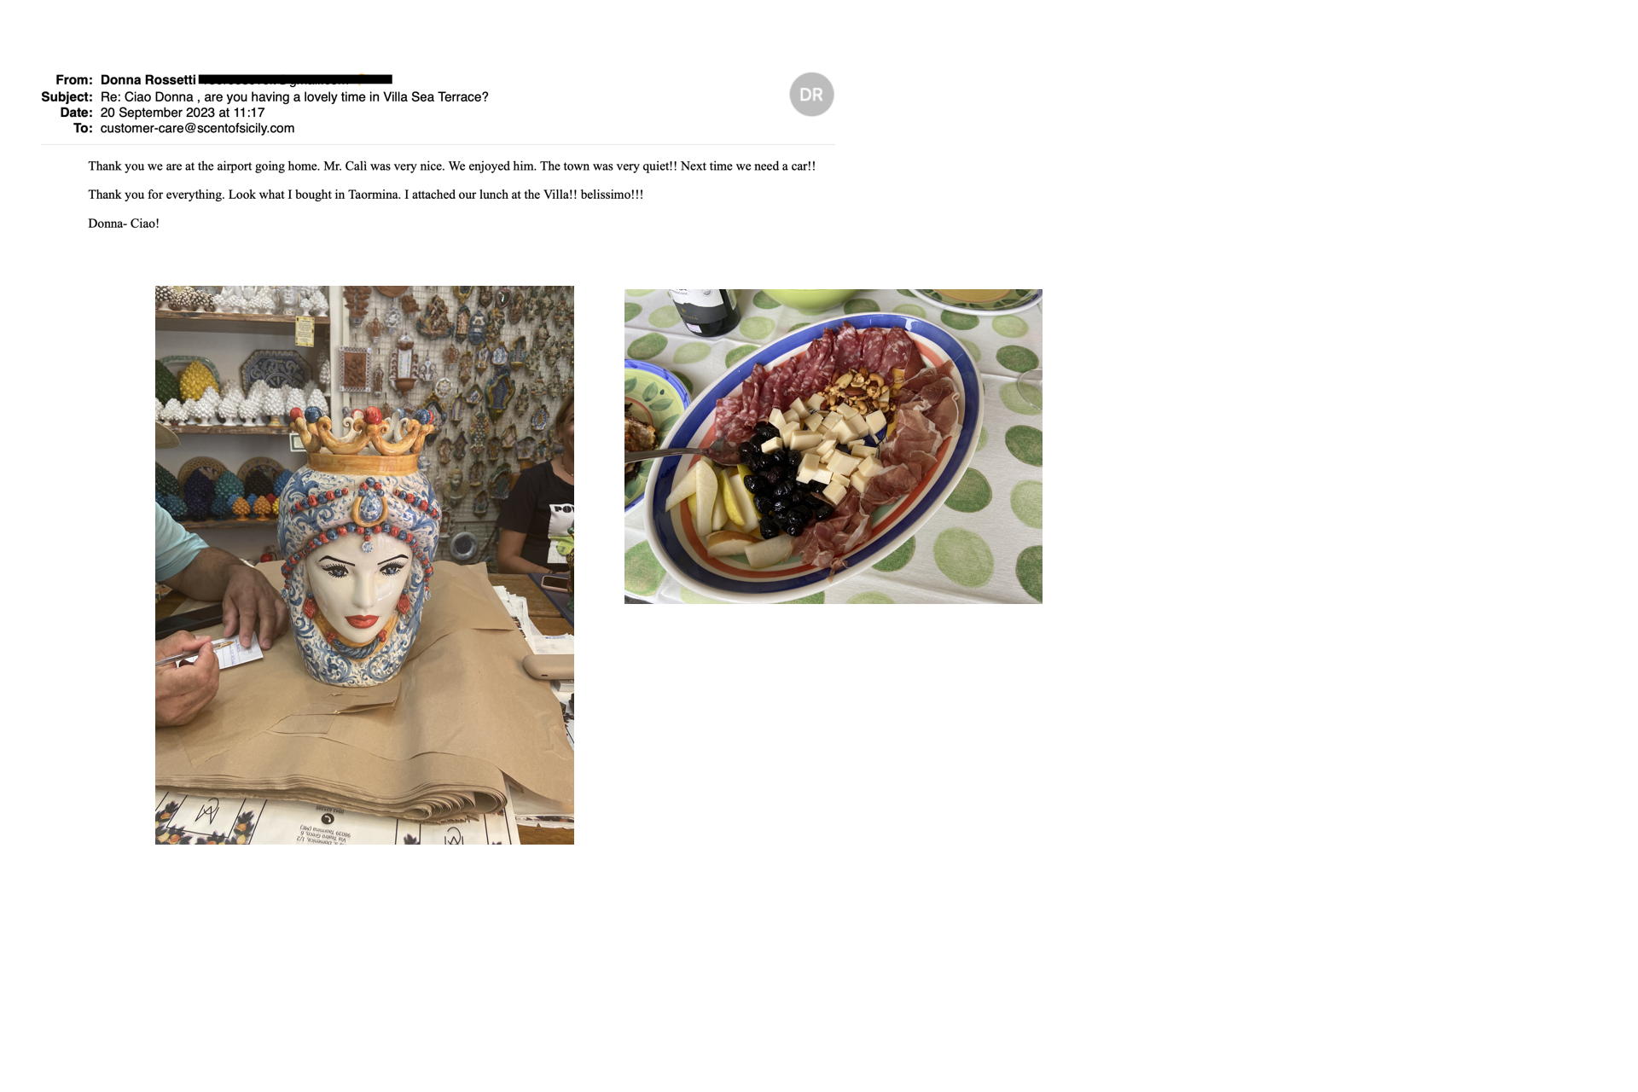This screenshot has width=1638, height=1092.
Task: Click the "Subject:" header label
Action: pyautogui.click(x=67, y=96)
